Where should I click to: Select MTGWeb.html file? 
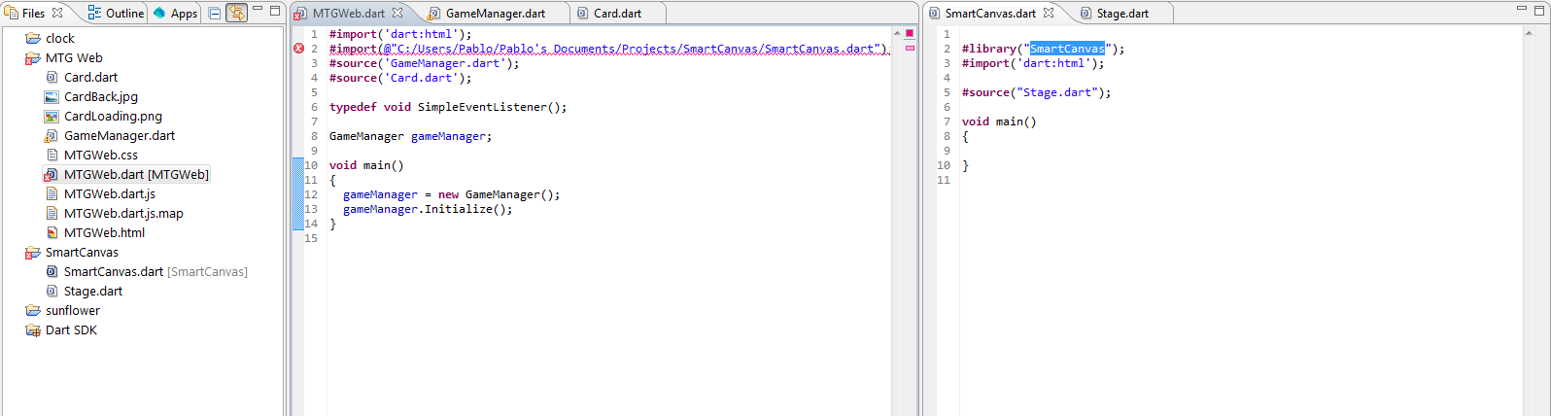click(x=104, y=232)
